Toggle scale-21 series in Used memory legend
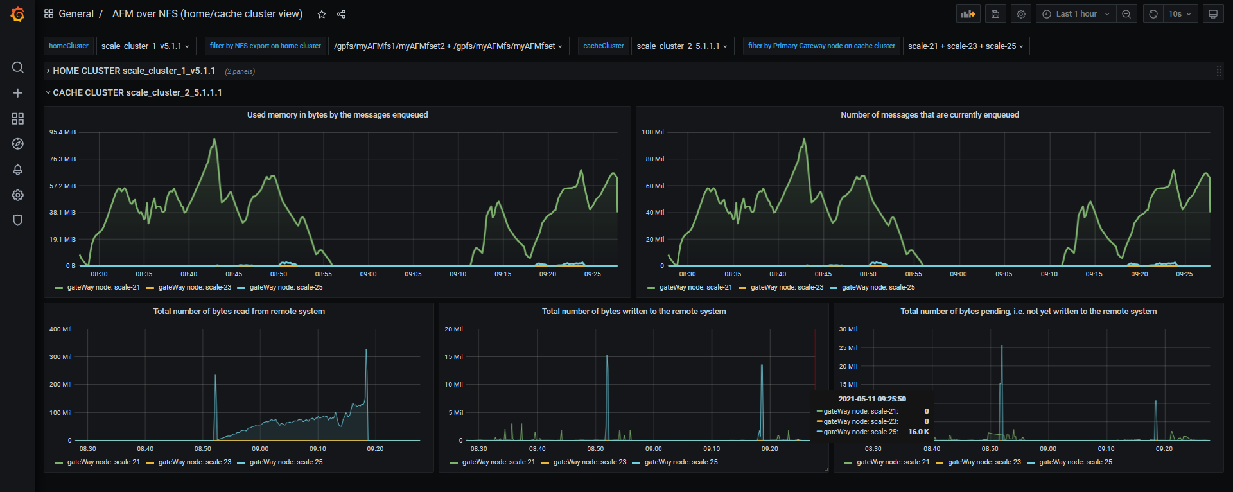 (x=103, y=288)
